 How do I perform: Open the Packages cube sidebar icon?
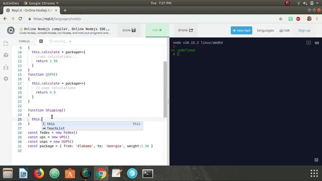tap(6, 55)
